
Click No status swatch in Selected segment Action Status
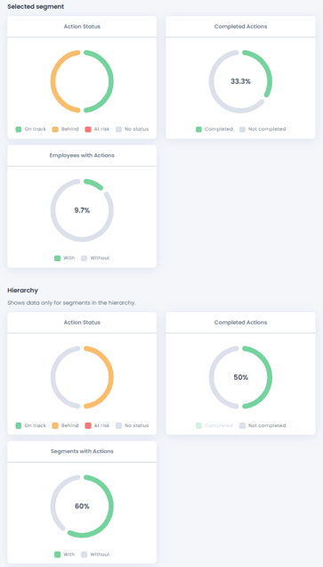[x=118, y=129]
